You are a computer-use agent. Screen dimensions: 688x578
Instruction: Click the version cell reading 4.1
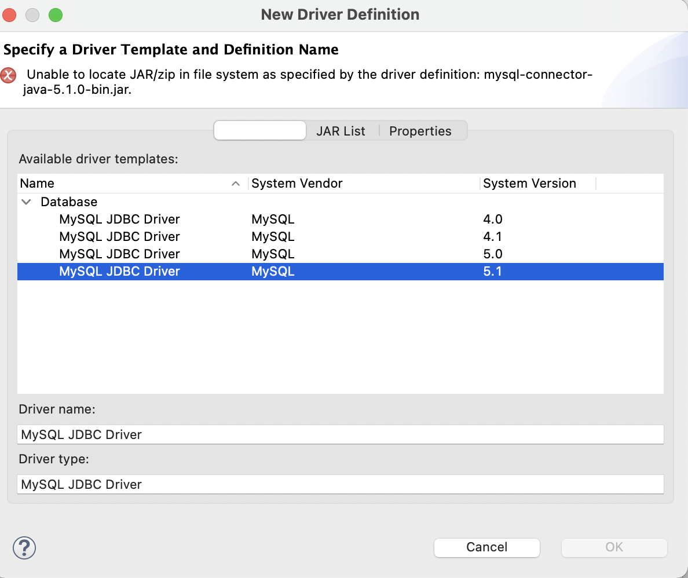[x=492, y=236]
